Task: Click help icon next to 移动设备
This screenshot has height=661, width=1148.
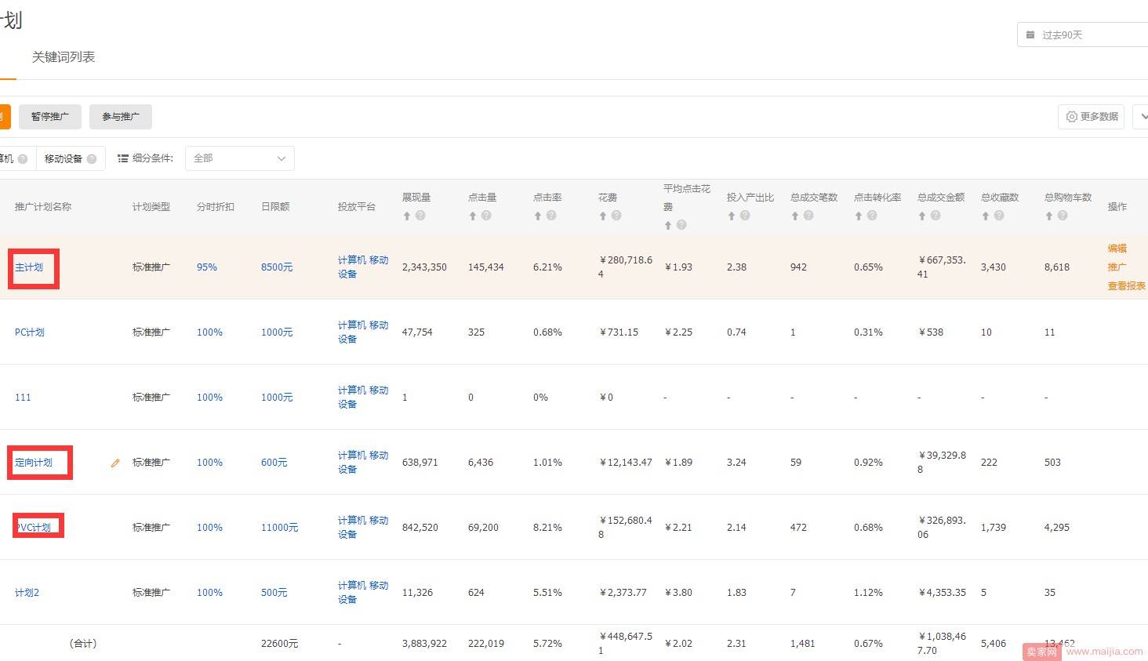Action: (92, 158)
